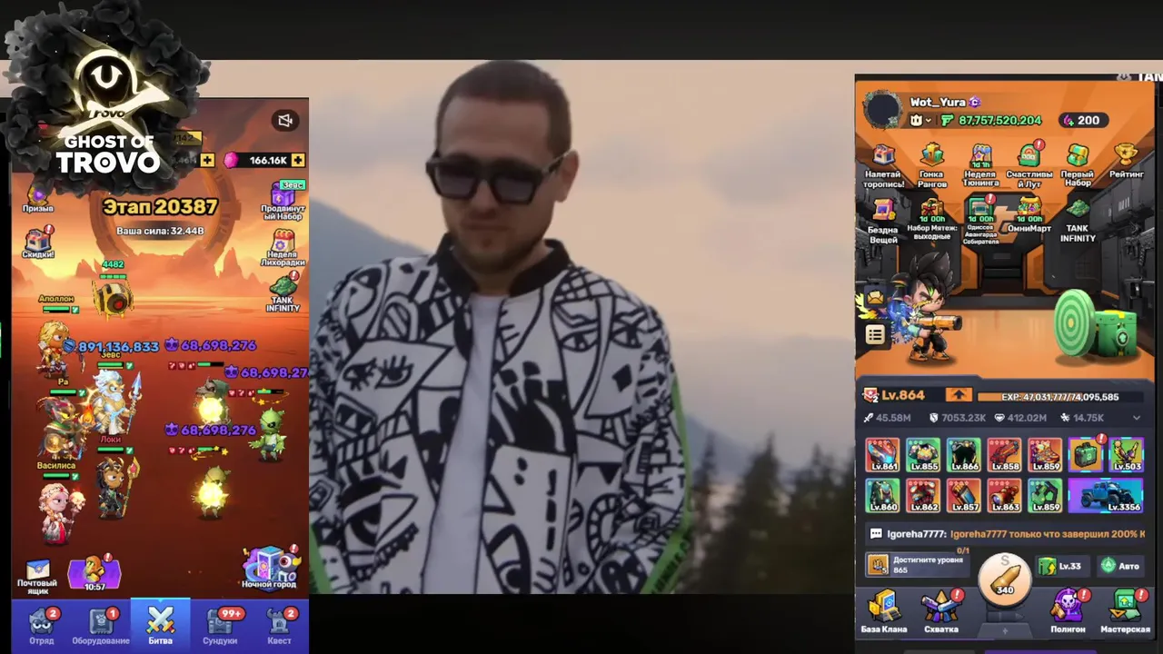Open Полигон

(1069, 612)
